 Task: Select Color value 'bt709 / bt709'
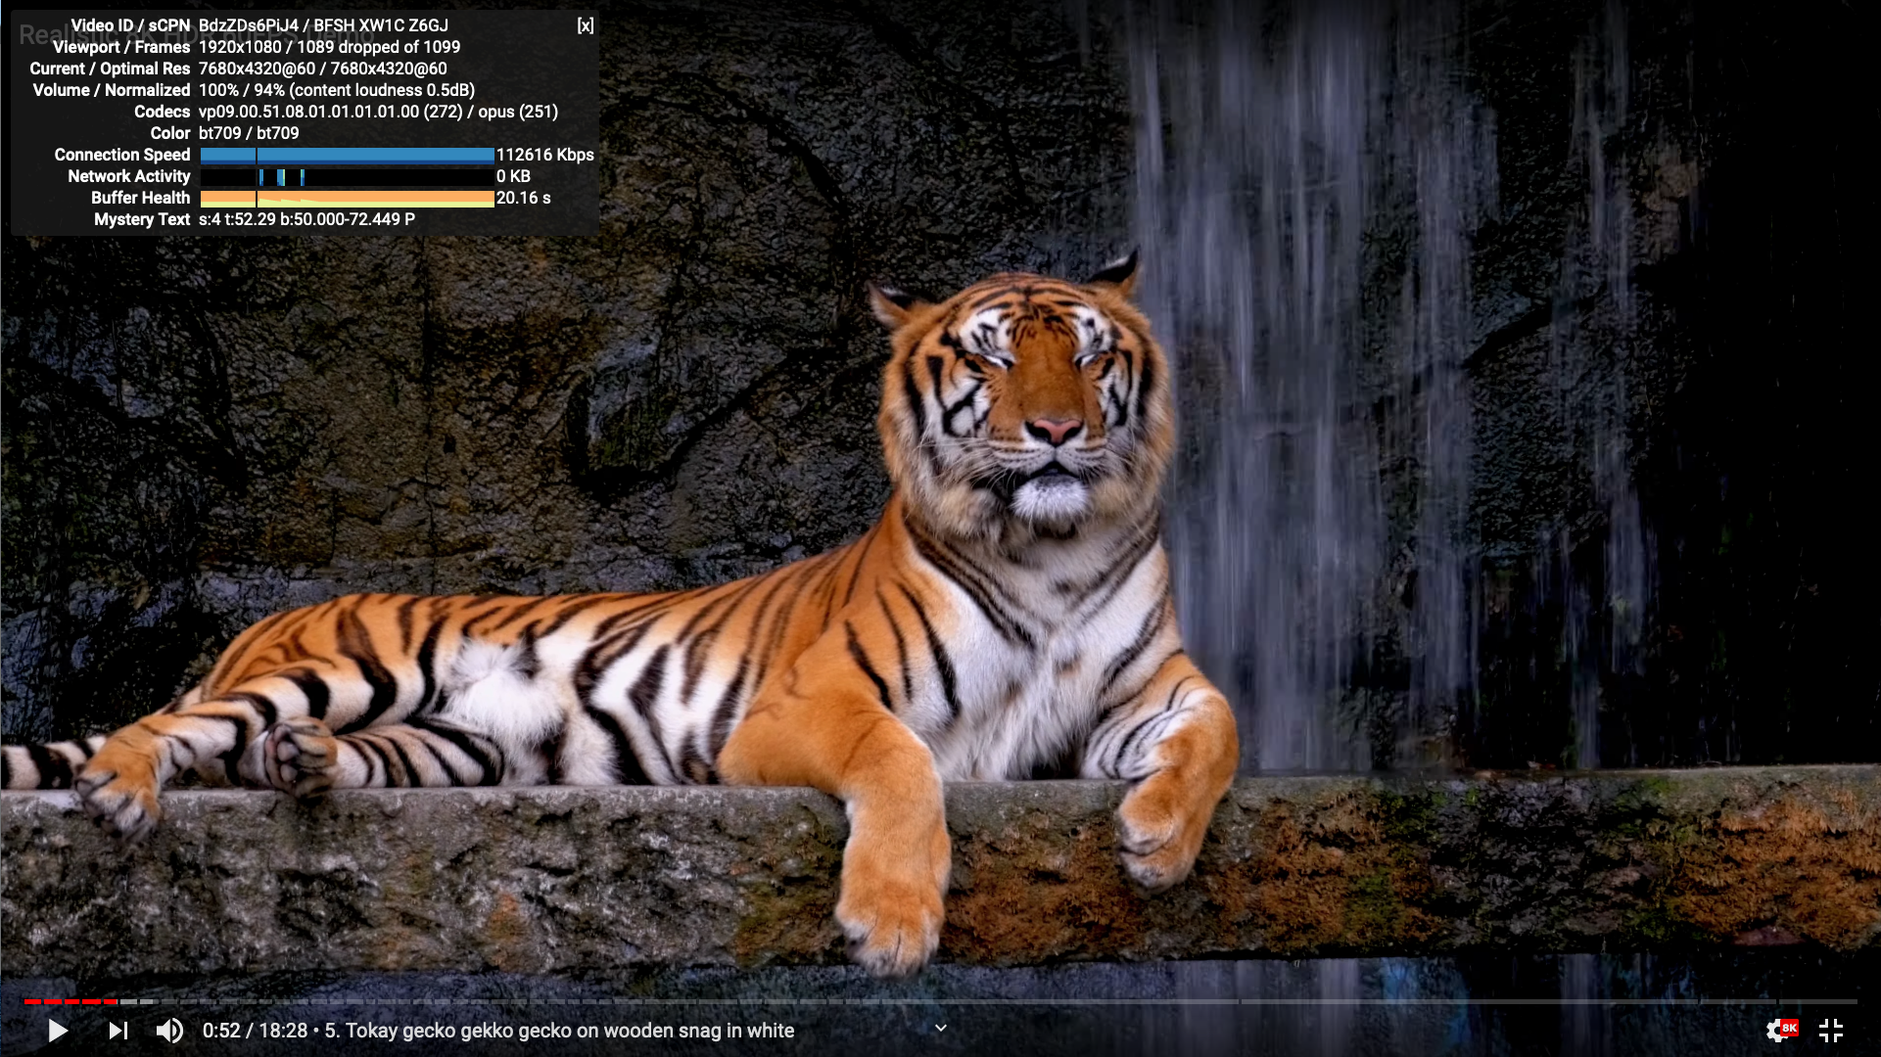pos(249,133)
